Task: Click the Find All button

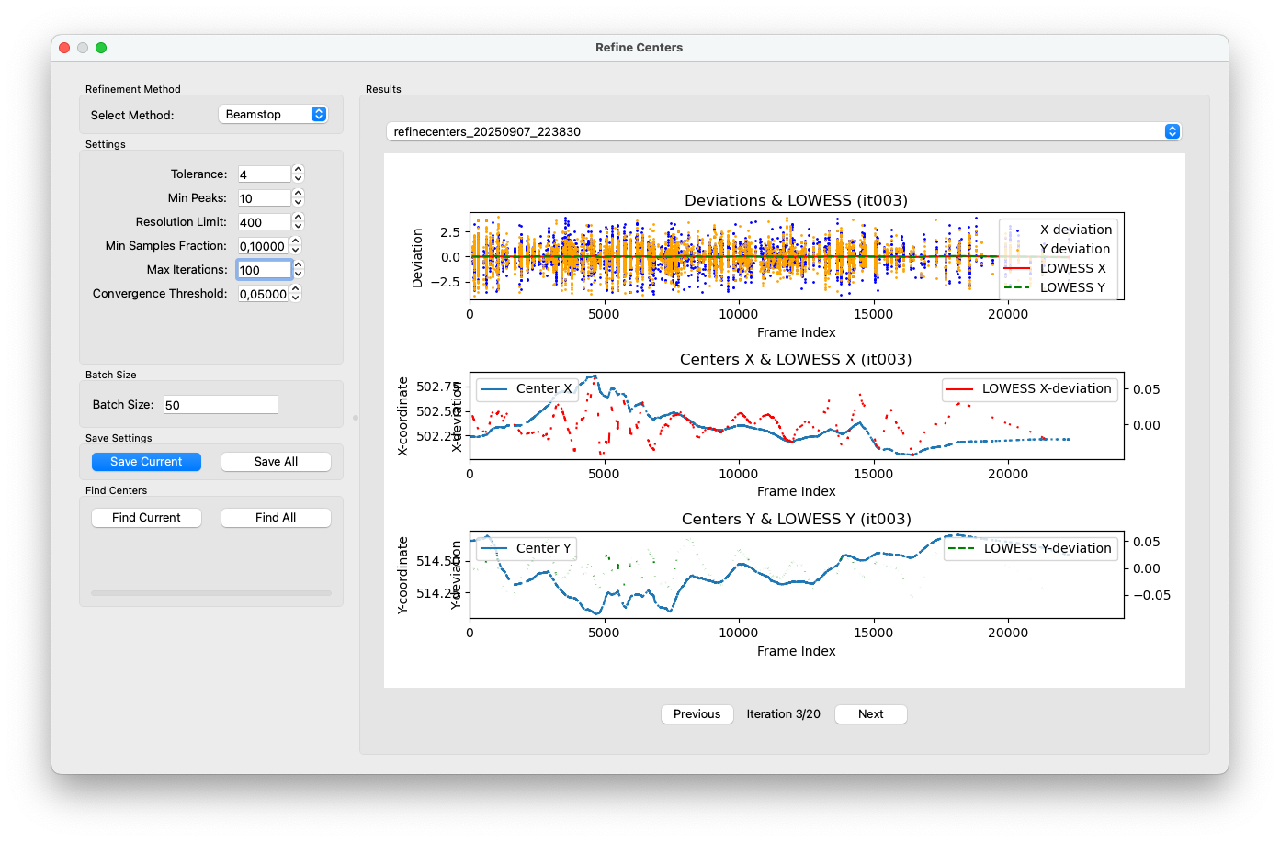Action: click(x=276, y=518)
